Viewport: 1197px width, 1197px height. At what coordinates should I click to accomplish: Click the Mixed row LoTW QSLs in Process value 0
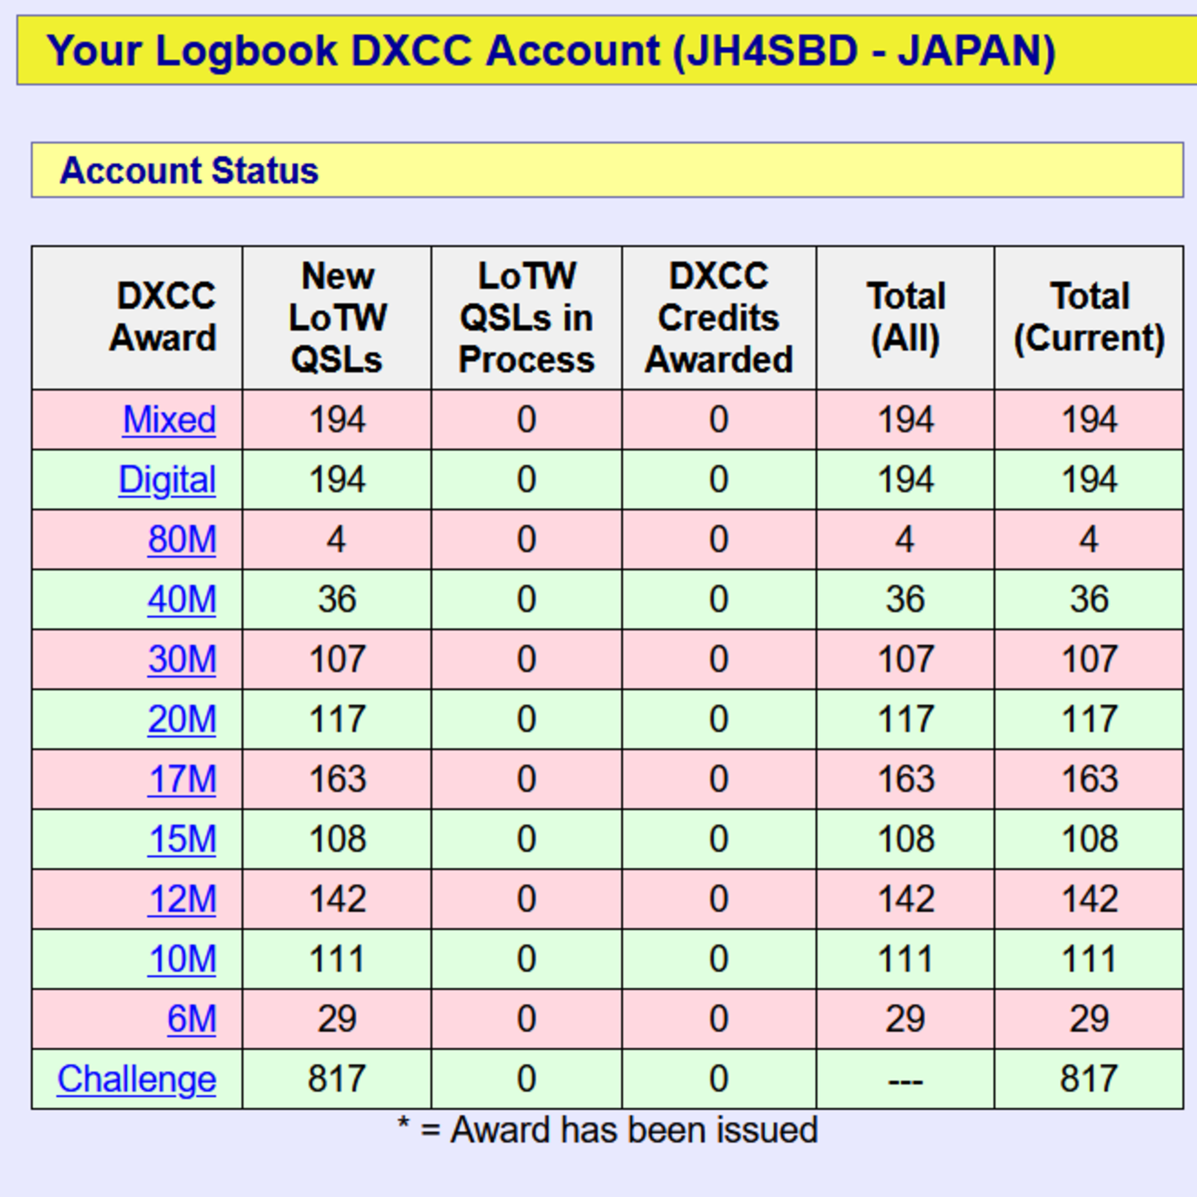(x=527, y=419)
